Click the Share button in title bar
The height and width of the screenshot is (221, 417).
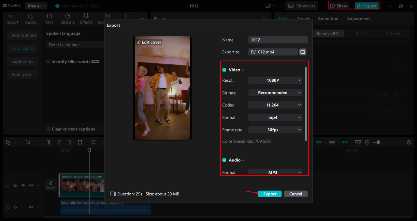(x=339, y=6)
